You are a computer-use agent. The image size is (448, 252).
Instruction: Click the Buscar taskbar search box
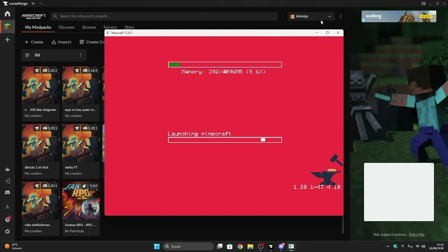click(x=188, y=246)
